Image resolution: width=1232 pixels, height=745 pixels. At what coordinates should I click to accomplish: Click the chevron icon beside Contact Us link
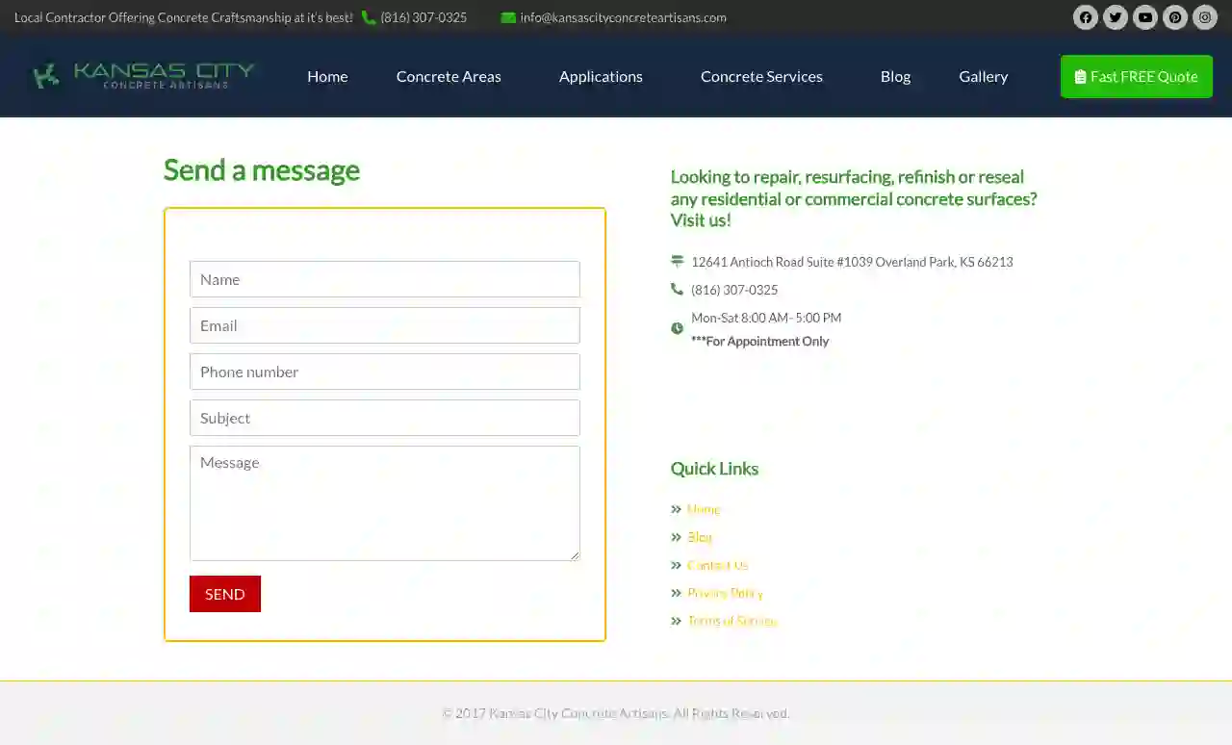tap(677, 565)
